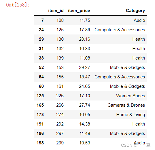Click Computers & Accessories in row 54

tap(120, 77)
